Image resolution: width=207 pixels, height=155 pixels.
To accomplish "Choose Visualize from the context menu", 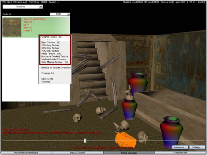I will click(46, 81).
